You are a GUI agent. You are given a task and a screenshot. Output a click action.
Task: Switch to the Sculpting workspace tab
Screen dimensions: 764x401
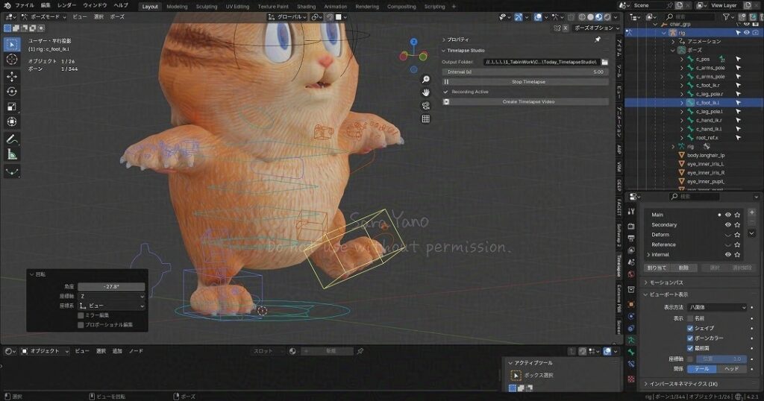[206, 6]
